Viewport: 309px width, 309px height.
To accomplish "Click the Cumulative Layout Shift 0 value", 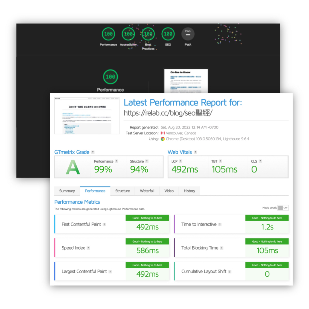I will click(x=267, y=274).
